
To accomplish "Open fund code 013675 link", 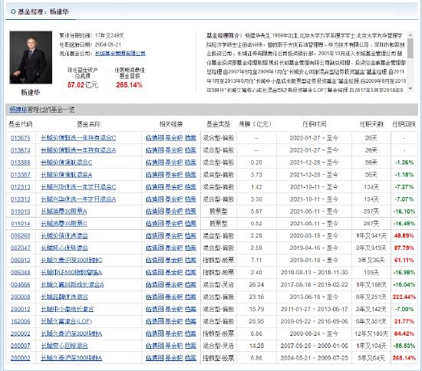I will [x=21, y=138].
